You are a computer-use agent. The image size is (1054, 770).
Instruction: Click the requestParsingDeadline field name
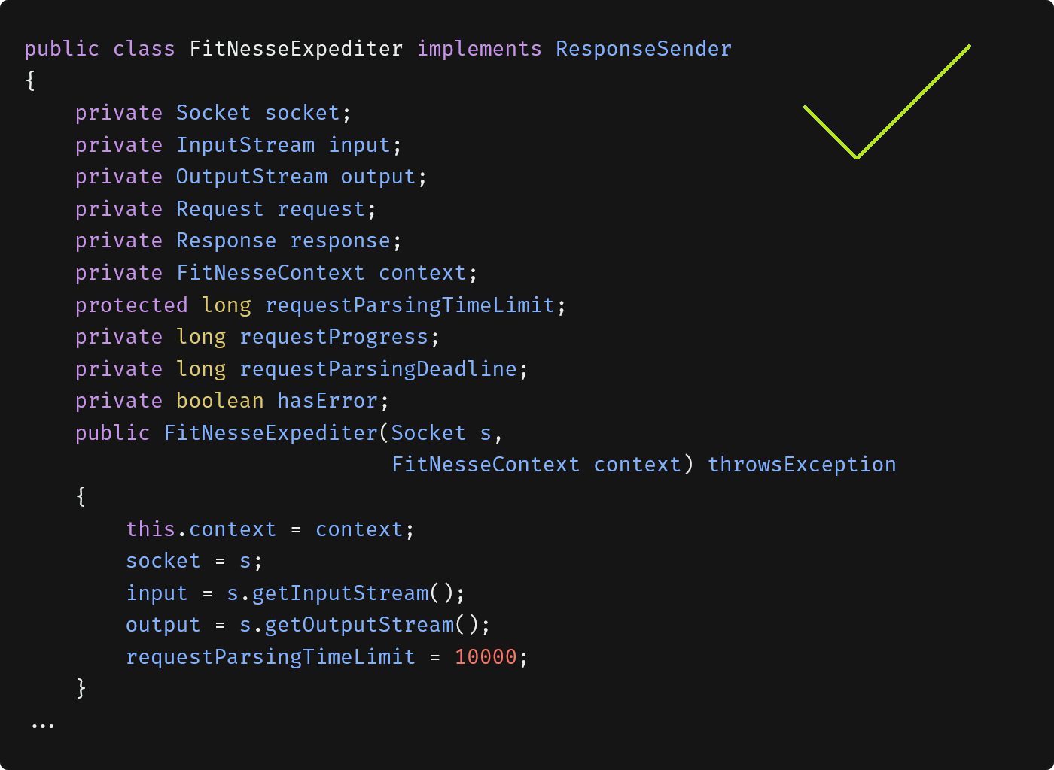pos(378,369)
